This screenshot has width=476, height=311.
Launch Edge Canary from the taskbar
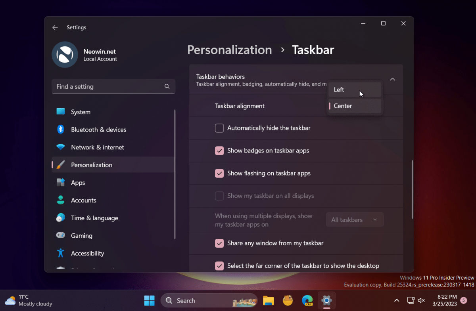(x=307, y=301)
